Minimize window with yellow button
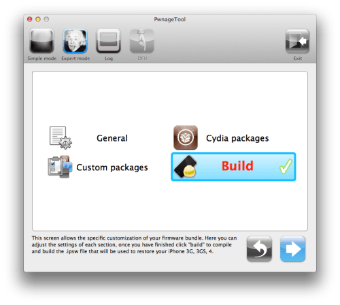This screenshot has width=340, height=305. 38,19
